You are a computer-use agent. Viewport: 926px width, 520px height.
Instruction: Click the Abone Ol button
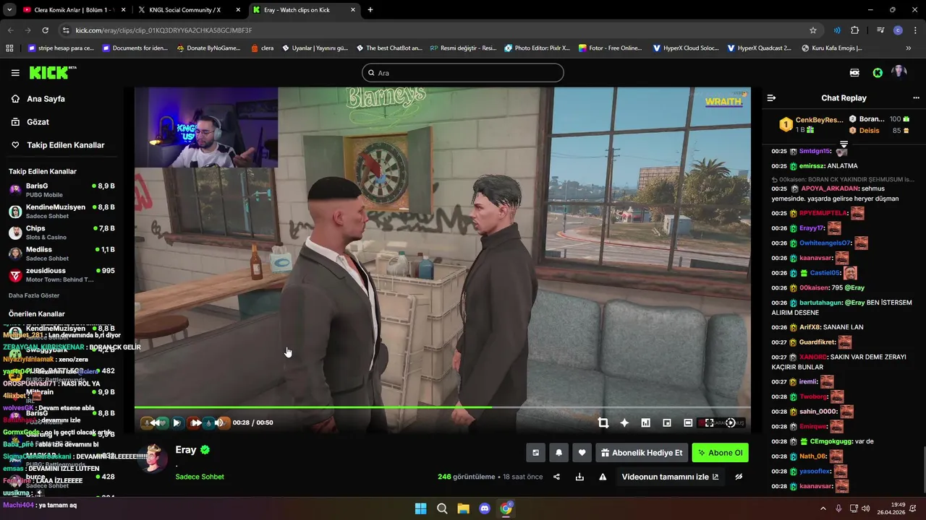tap(720, 453)
